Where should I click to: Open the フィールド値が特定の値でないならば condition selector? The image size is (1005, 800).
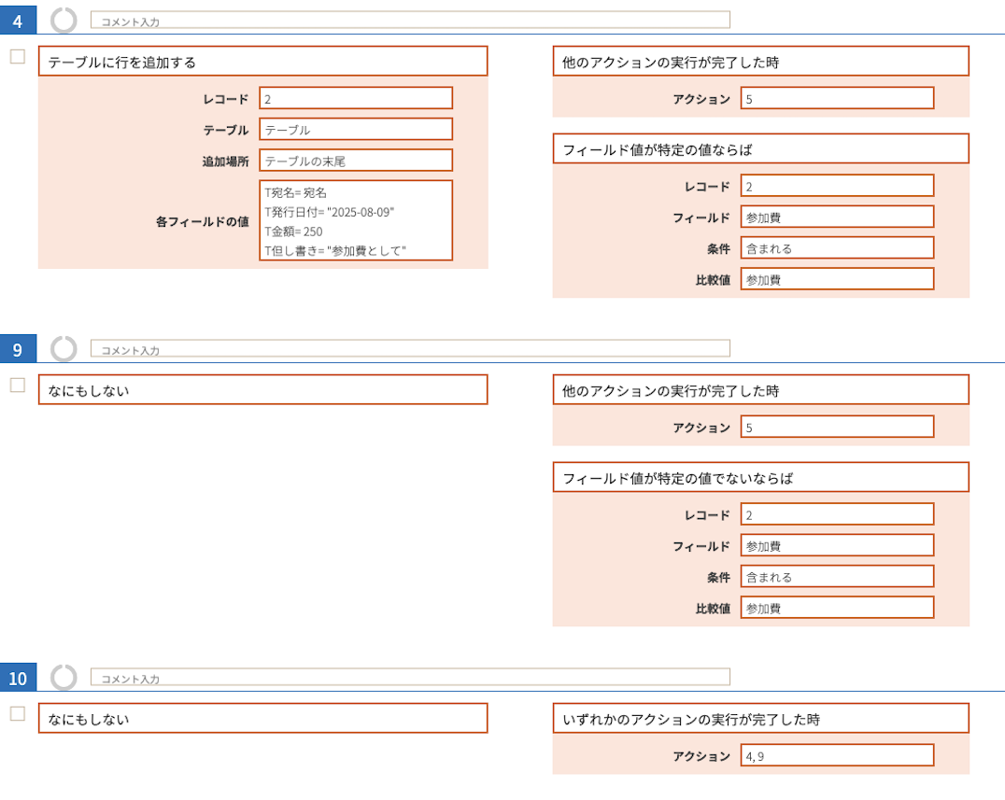761,478
